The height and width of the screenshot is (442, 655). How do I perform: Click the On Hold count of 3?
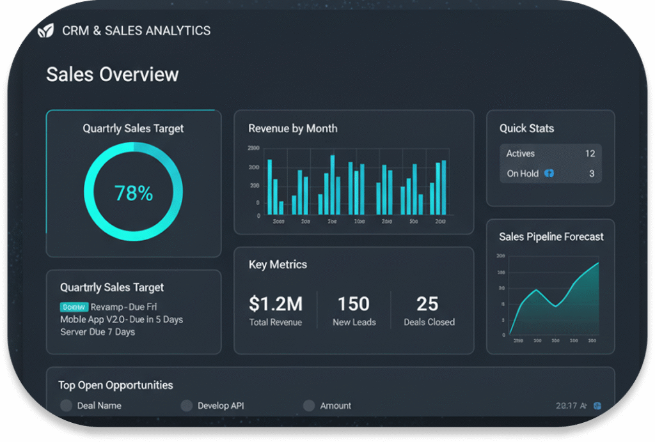[592, 174]
